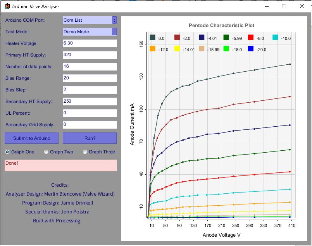Click the Bias Range text box

pyautogui.click(x=90, y=78)
